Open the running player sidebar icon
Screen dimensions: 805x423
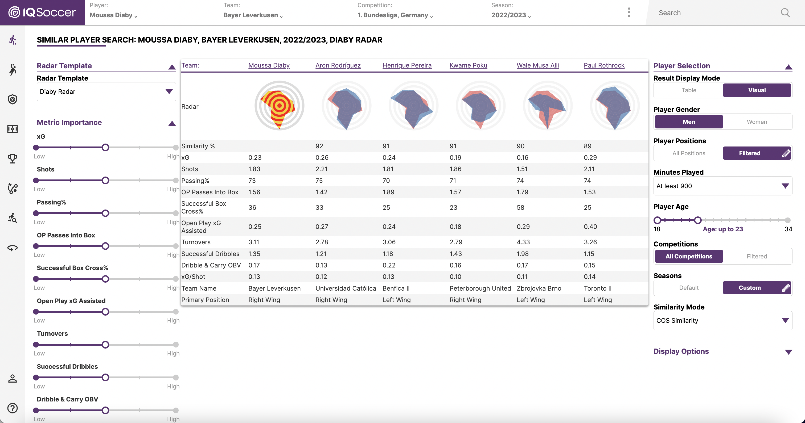tap(13, 40)
